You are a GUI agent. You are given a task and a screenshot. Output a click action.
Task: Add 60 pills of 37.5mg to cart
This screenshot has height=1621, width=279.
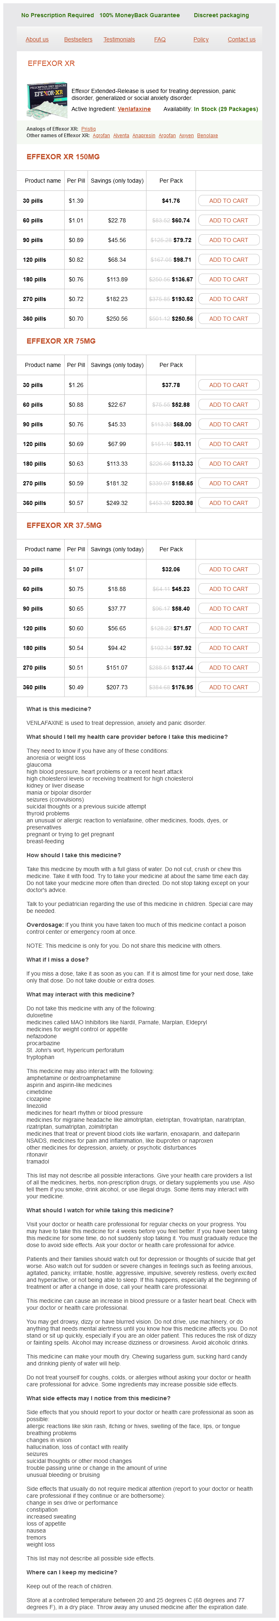[x=228, y=589]
